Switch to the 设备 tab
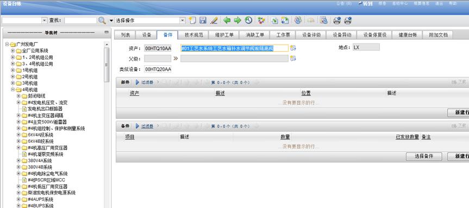469x208 pixels. point(147,35)
